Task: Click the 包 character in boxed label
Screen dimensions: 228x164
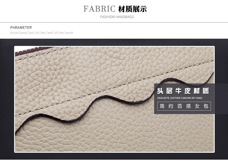Action: coord(206,106)
